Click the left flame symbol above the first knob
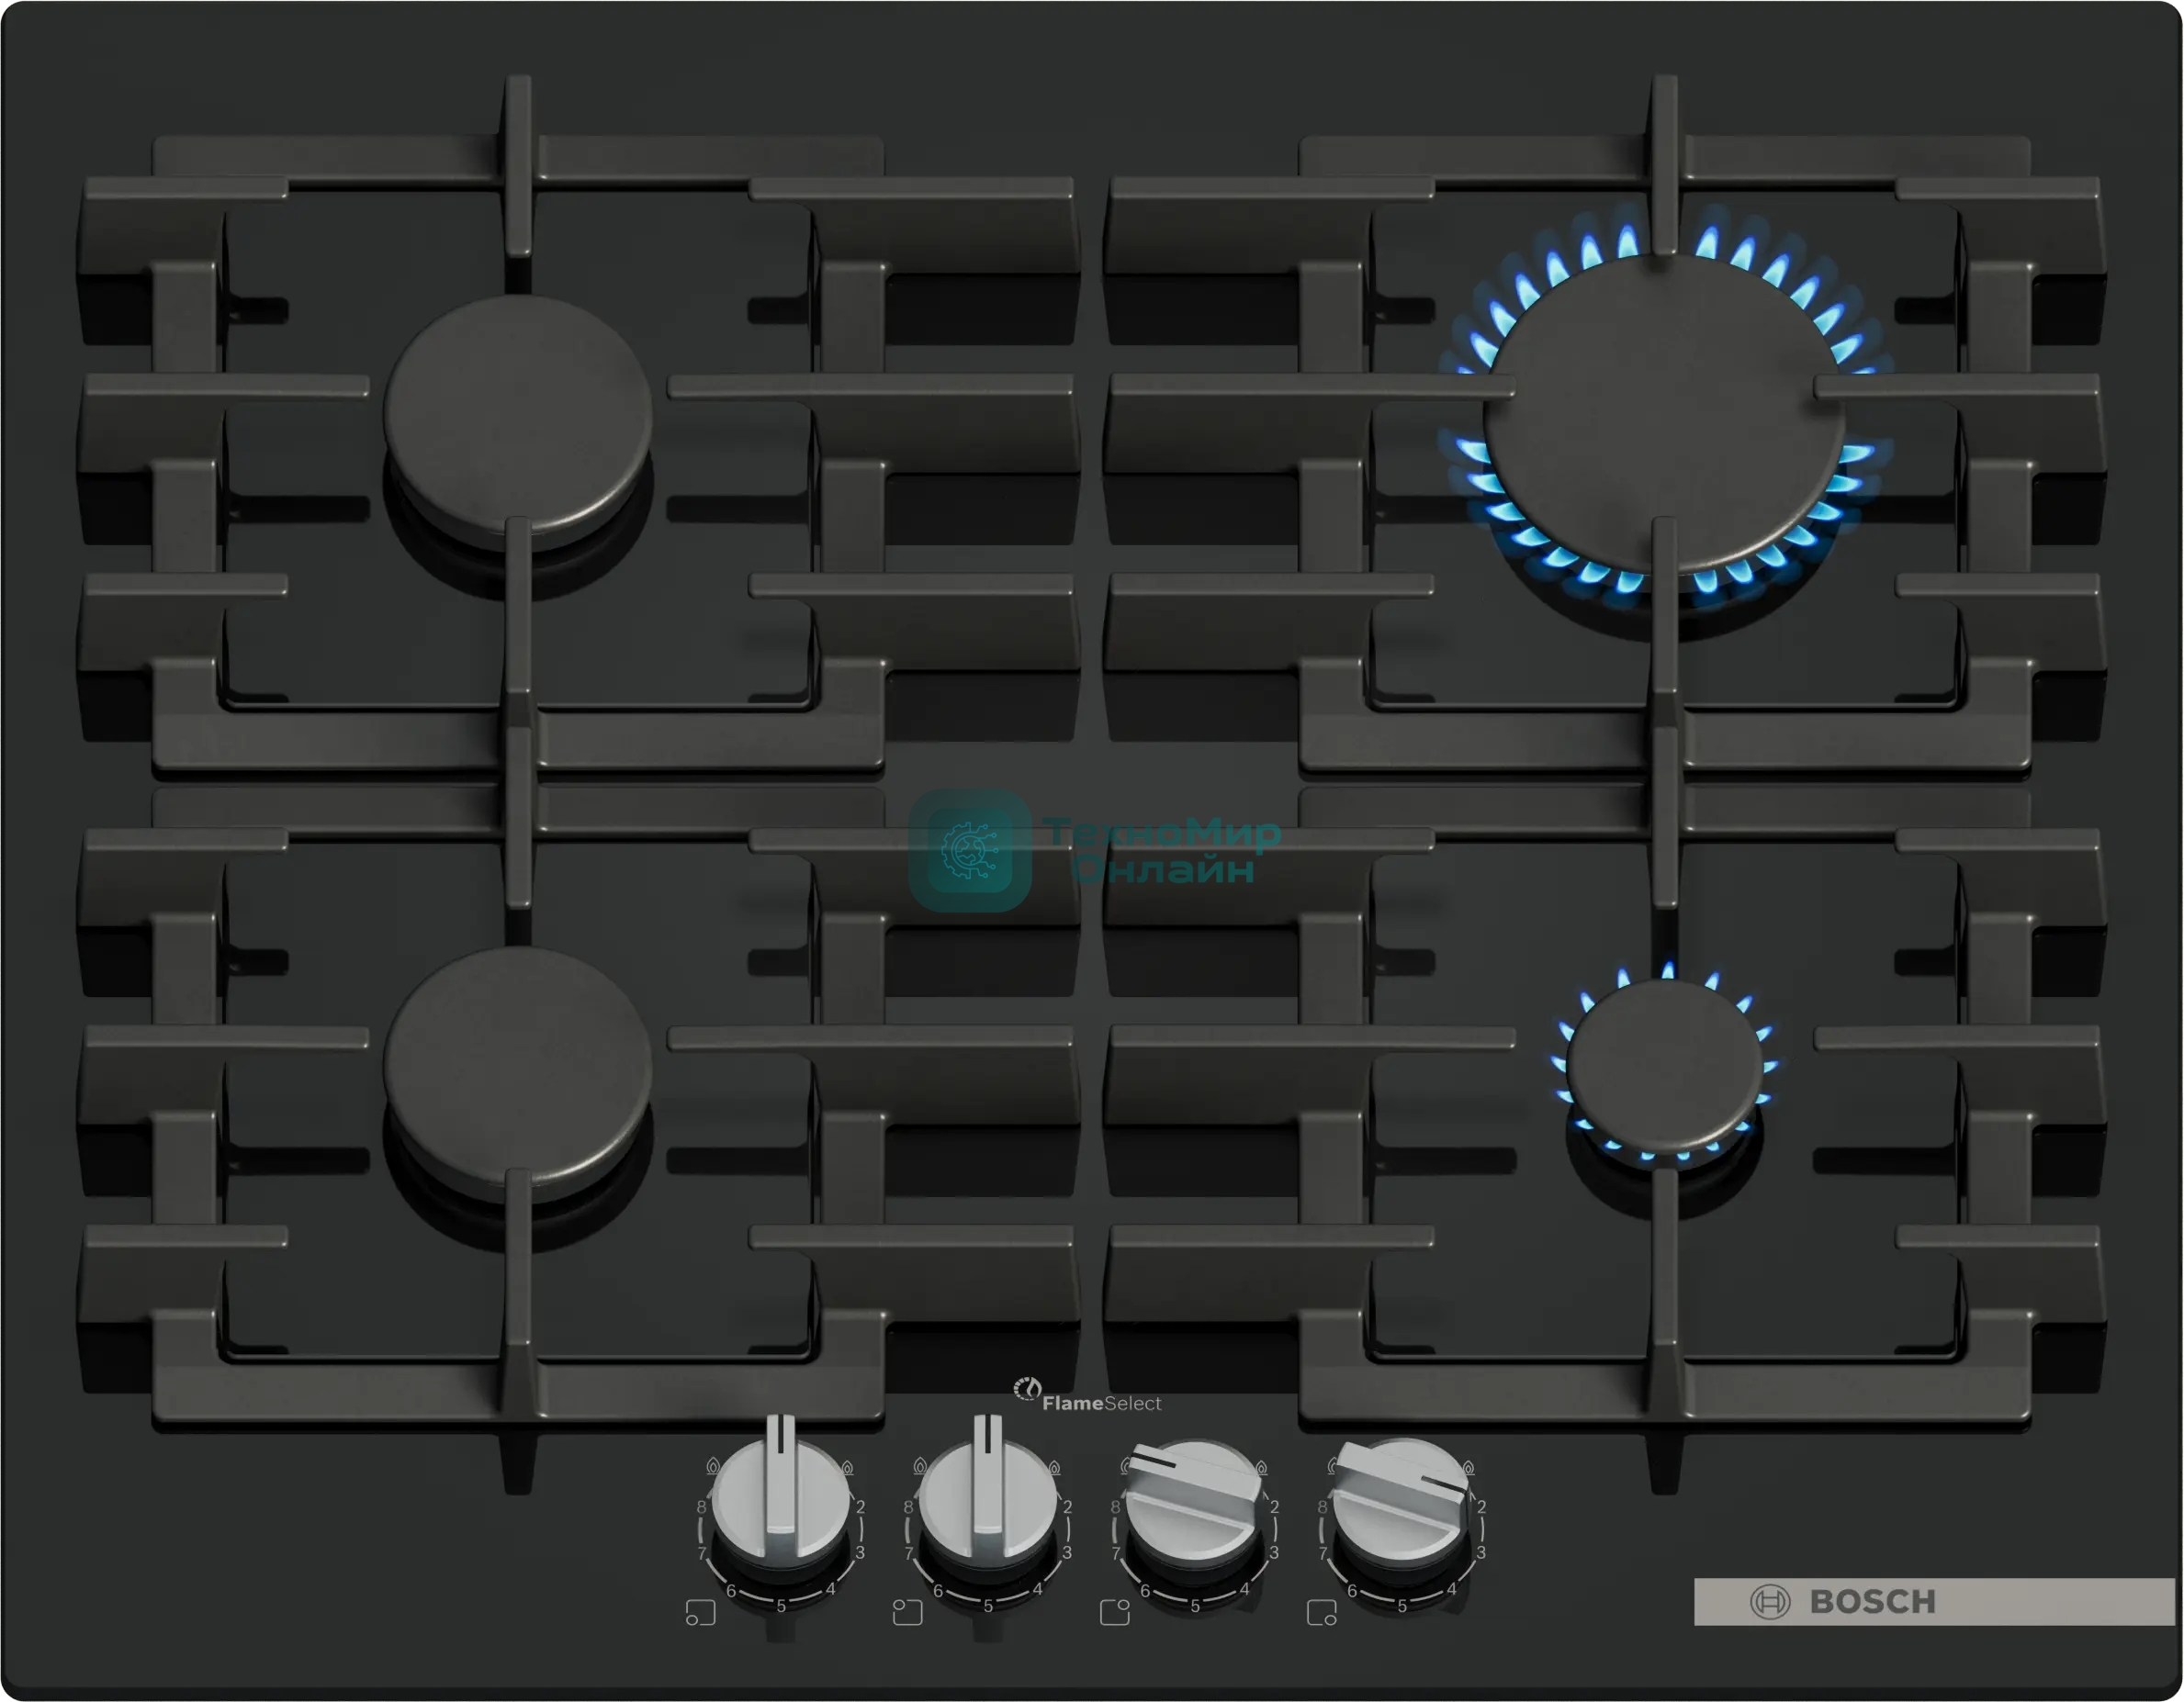This screenshot has height=1702, width=2184. pos(712,1466)
